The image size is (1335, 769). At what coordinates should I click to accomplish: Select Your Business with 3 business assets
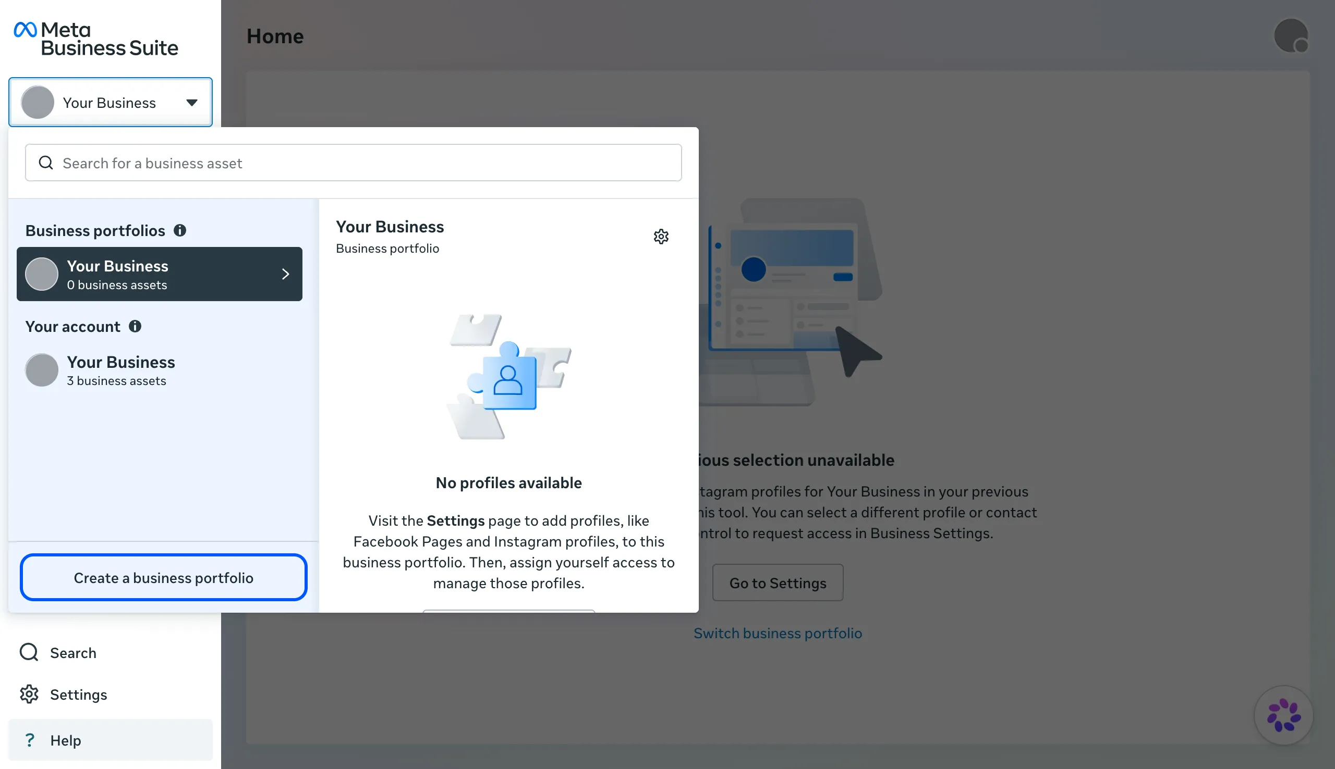coord(159,370)
